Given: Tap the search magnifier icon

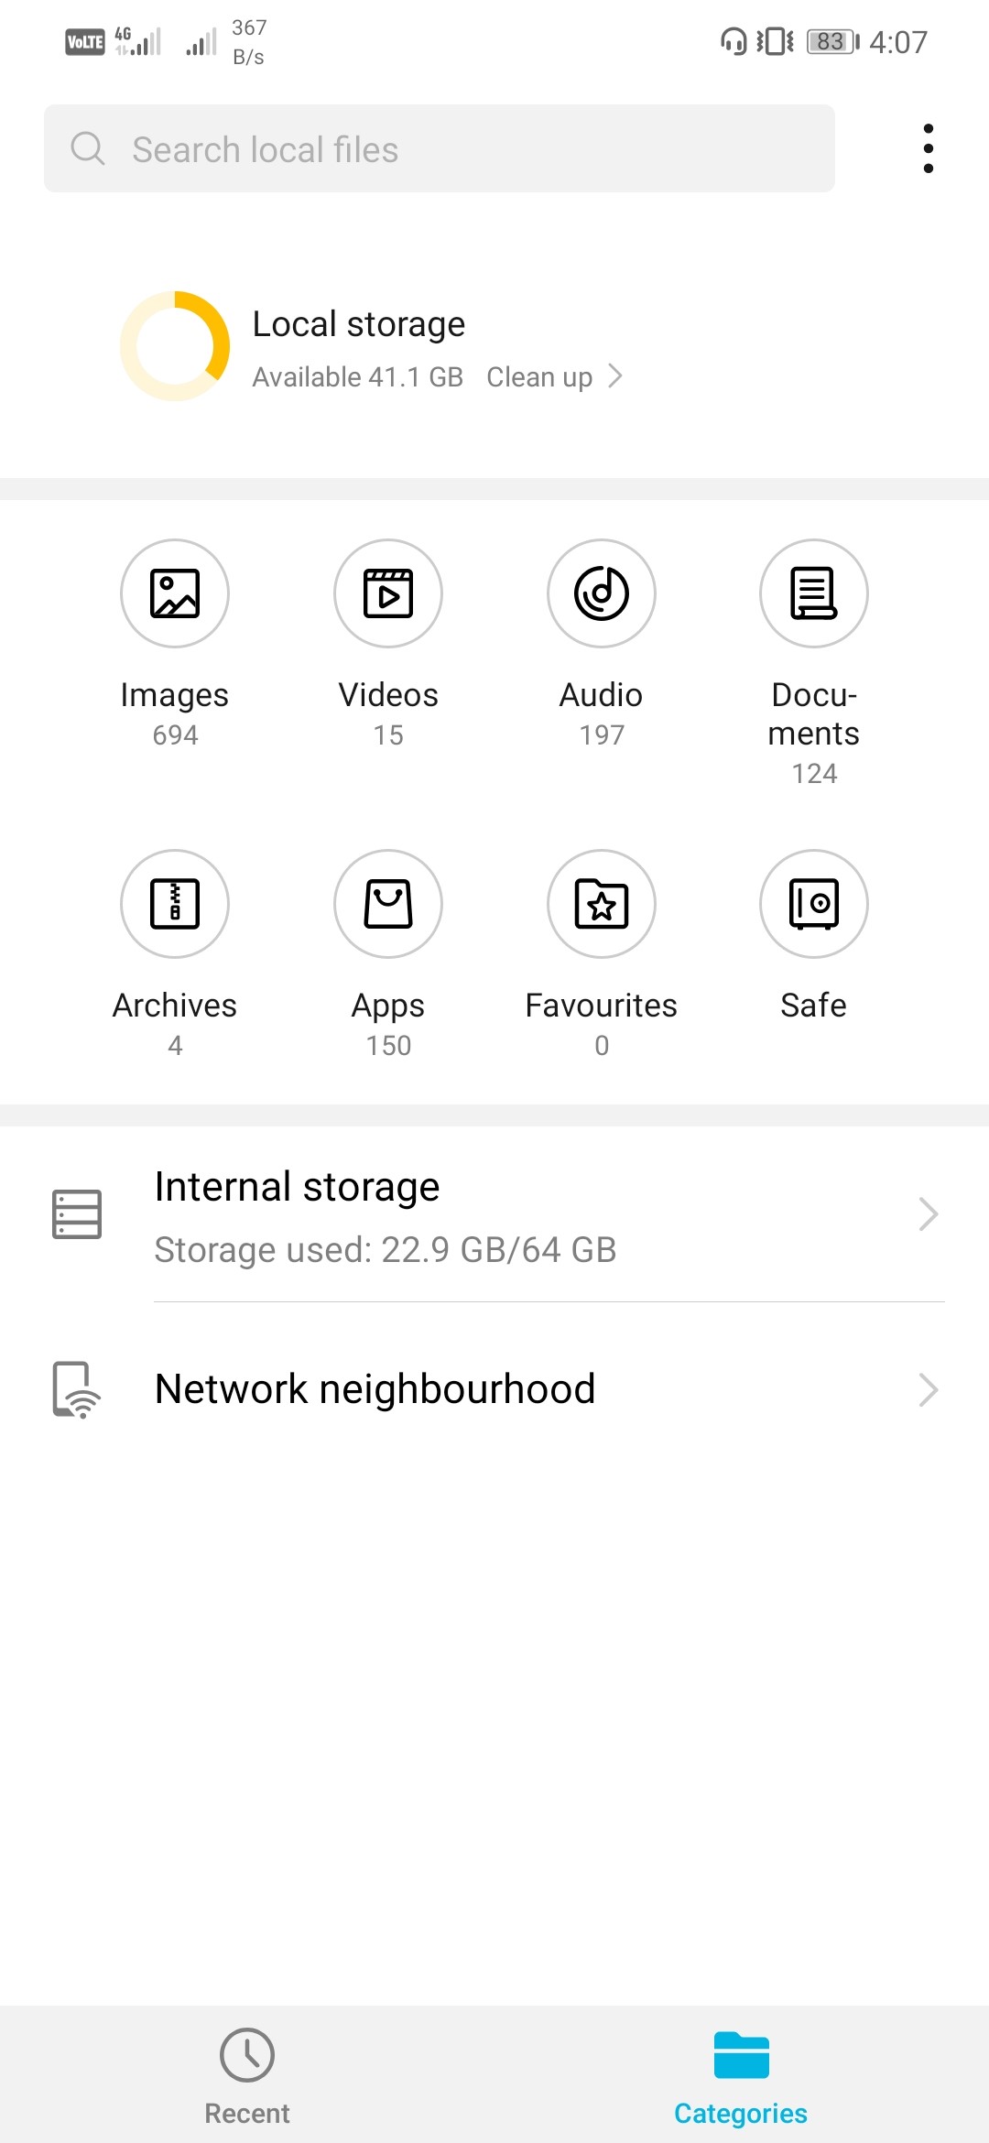Looking at the screenshot, I should 88,148.
